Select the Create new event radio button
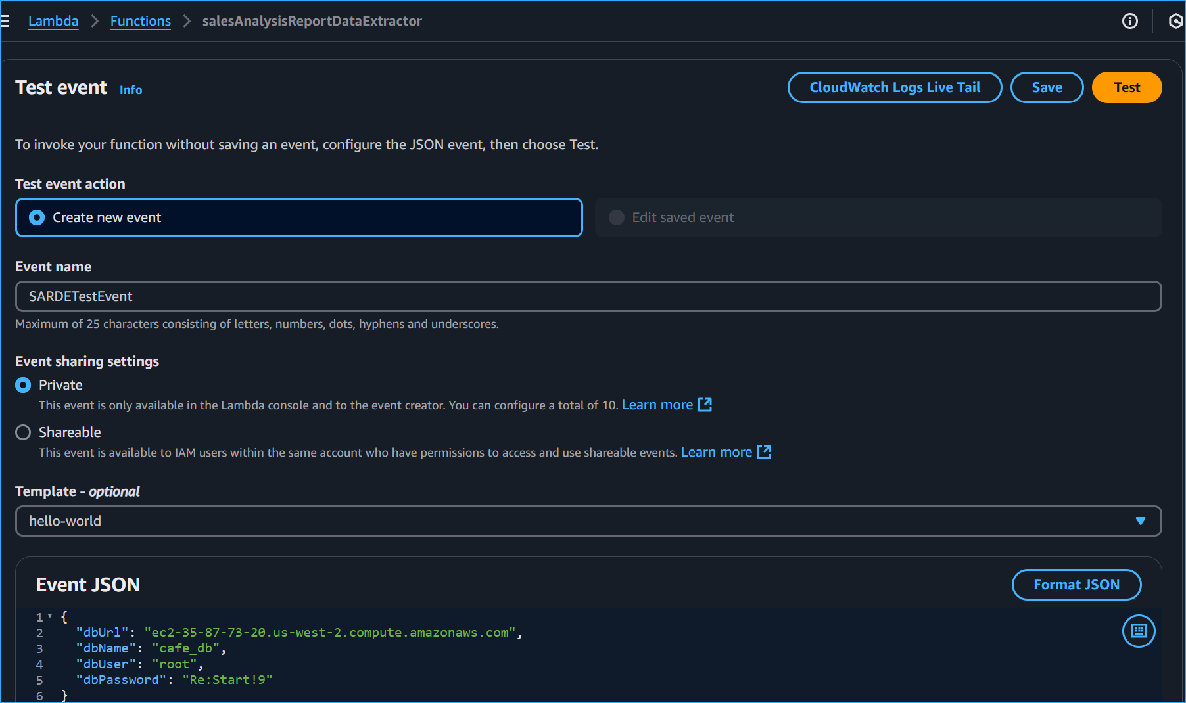1186x703 pixels. (x=37, y=217)
